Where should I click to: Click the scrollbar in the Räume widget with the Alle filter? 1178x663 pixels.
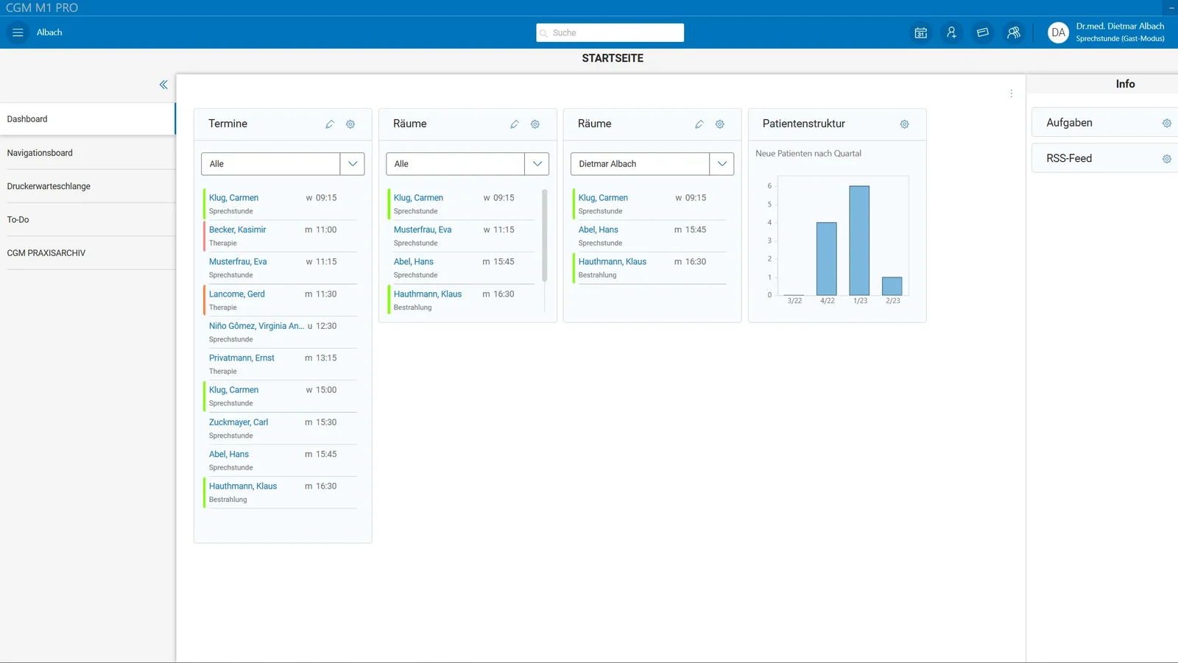545,235
